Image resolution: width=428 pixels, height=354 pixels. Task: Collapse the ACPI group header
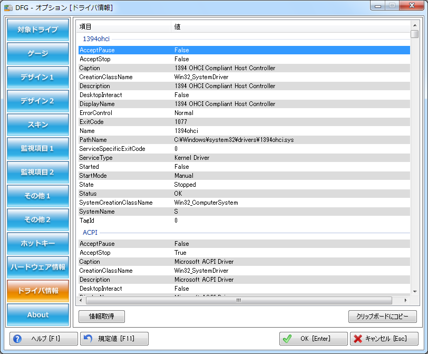[x=90, y=232]
